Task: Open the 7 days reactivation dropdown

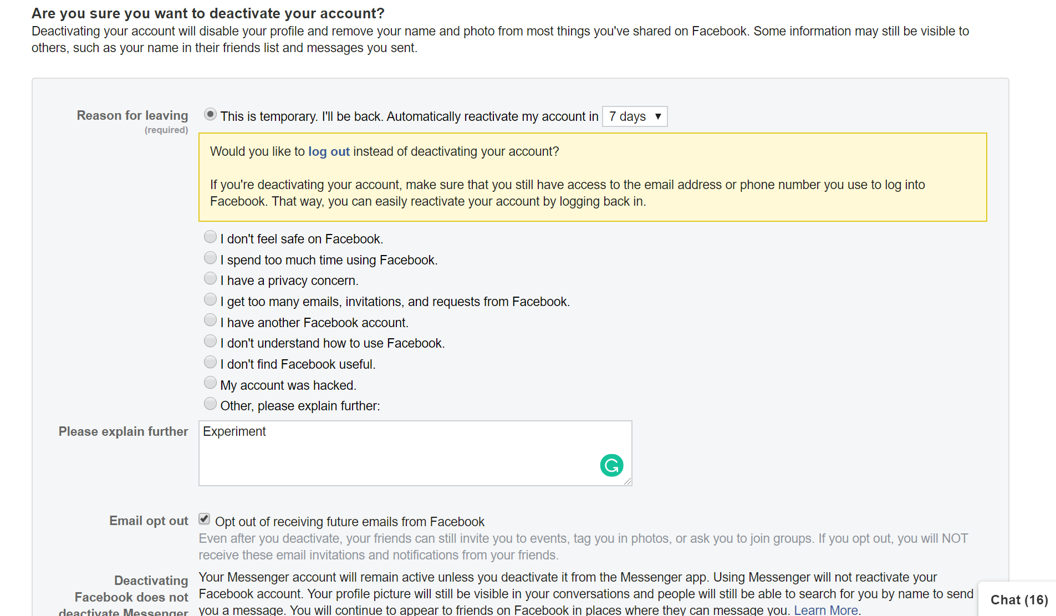Action: tap(635, 116)
